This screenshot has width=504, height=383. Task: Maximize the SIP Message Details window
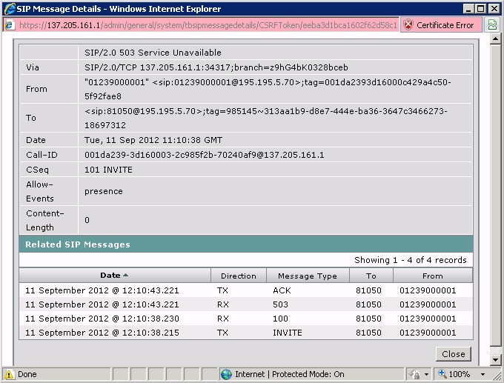pos(481,9)
